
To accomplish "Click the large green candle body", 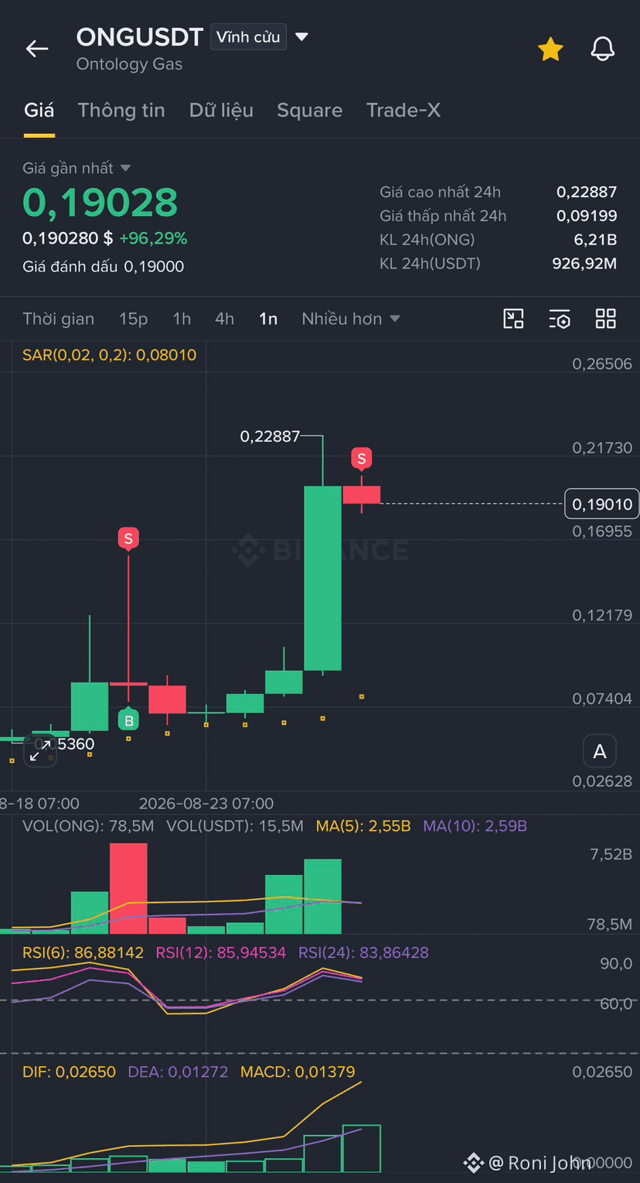I will click(322, 578).
